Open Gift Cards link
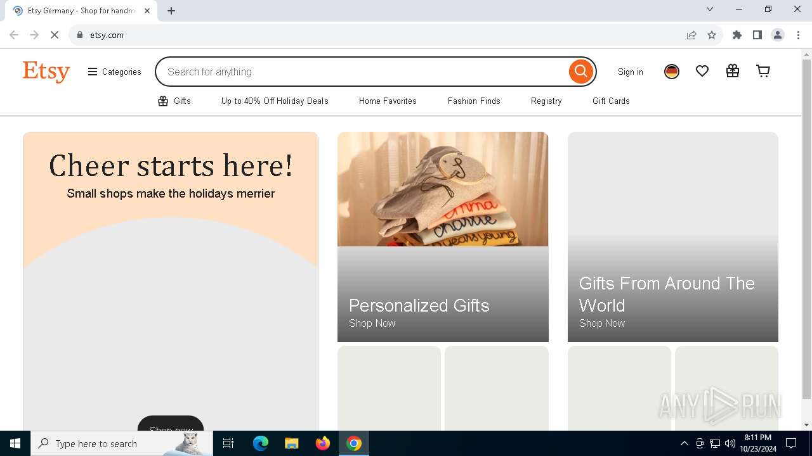 [x=611, y=101]
